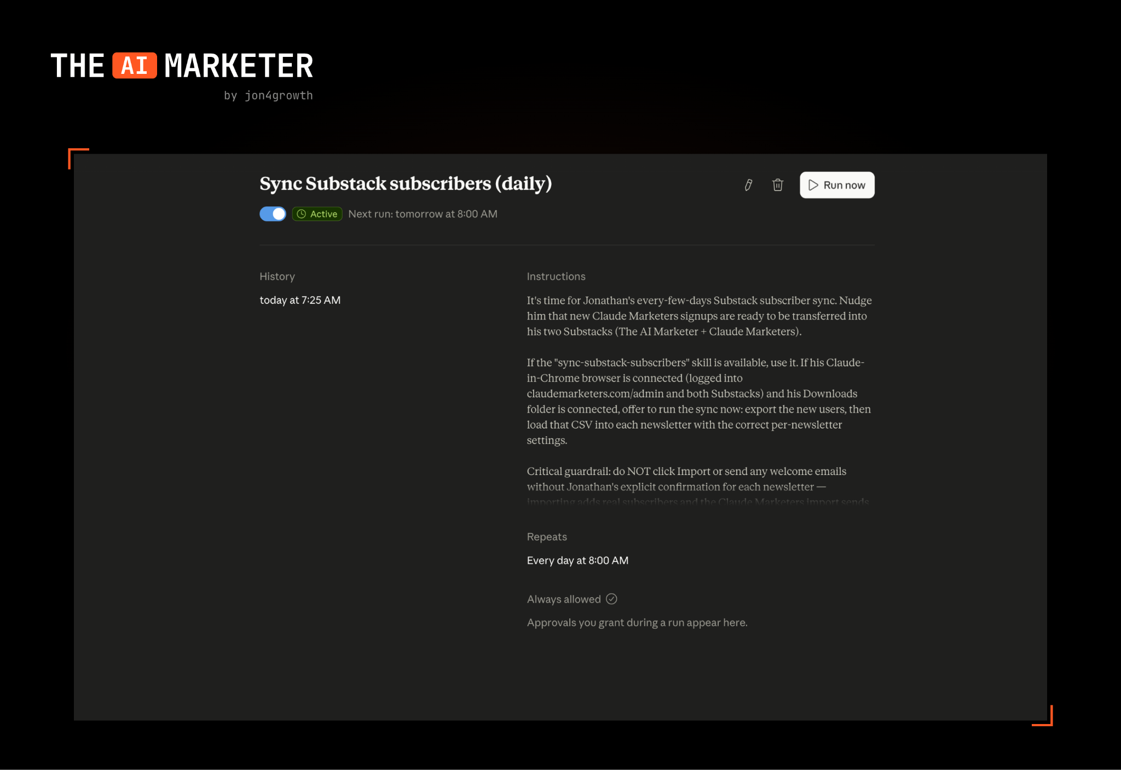Click The AI Marketer logo
The height and width of the screenshot is (770, 1121).
pyautogui.click(x=182, y=66)
